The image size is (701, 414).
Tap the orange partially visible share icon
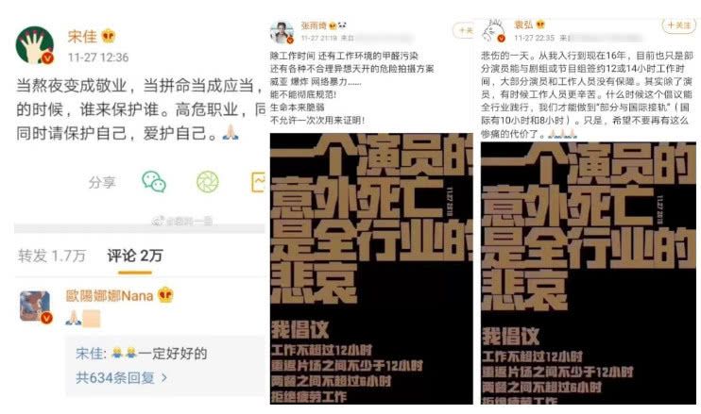(x=259, y=182)
